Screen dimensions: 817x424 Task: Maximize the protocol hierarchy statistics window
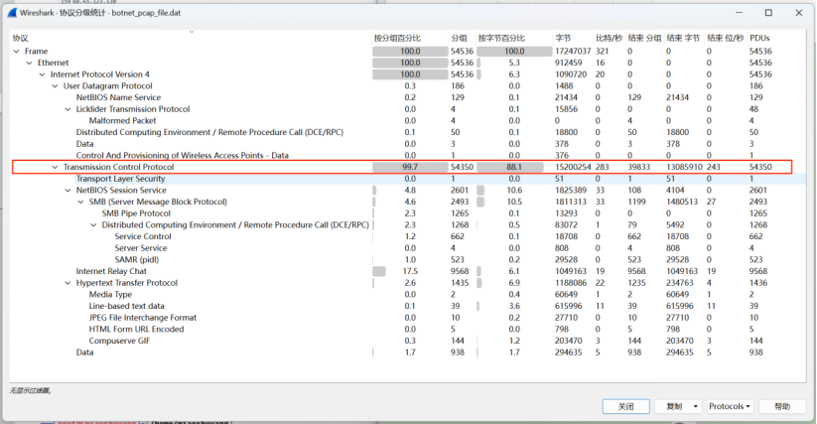tap(768, 13)
